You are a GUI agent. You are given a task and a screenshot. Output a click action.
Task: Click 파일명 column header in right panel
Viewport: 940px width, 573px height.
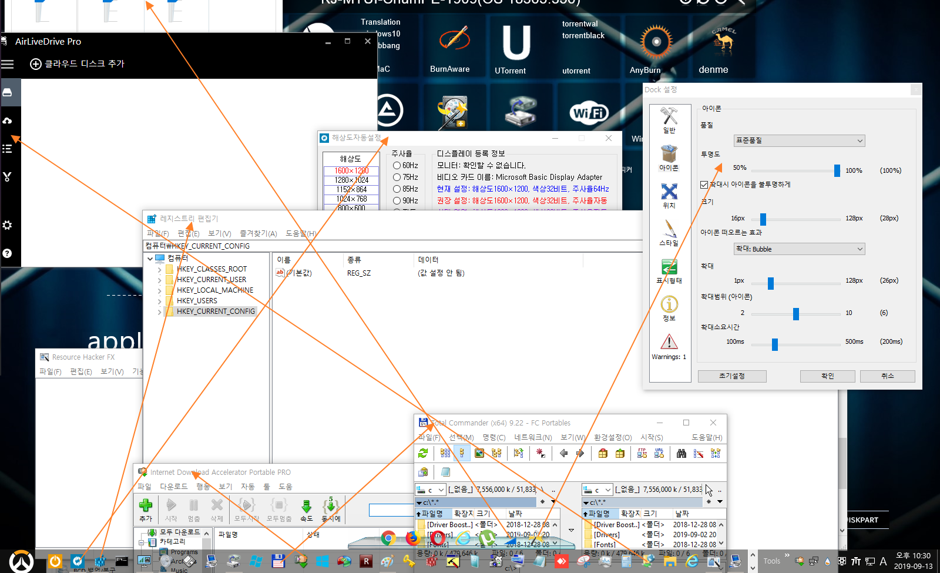(x=599, y=514)
